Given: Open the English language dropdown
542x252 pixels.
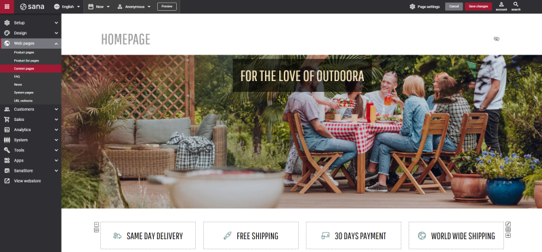Looking at the screenshot, I should coord(67,7).
